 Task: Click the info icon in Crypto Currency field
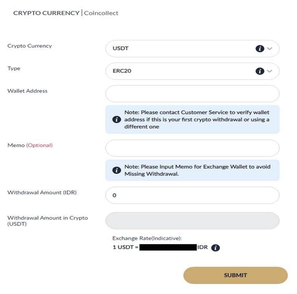point(259,49)
